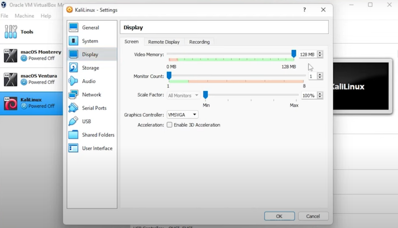Open the USB plug icon
This screenshot has height=228, width=398.
(73, 121)
